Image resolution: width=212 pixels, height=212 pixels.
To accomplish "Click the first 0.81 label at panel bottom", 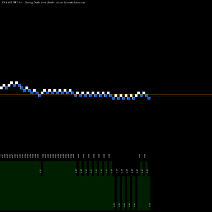I will click(x=114, y=205).
